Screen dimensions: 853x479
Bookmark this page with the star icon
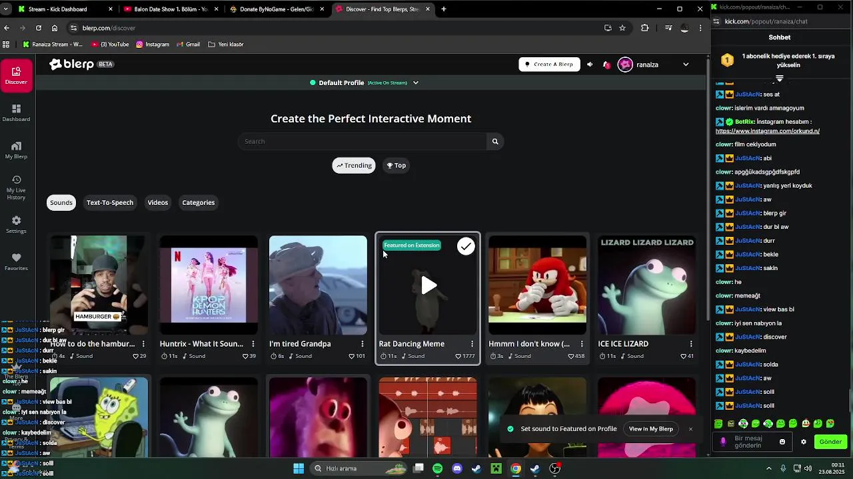(622, 28)
